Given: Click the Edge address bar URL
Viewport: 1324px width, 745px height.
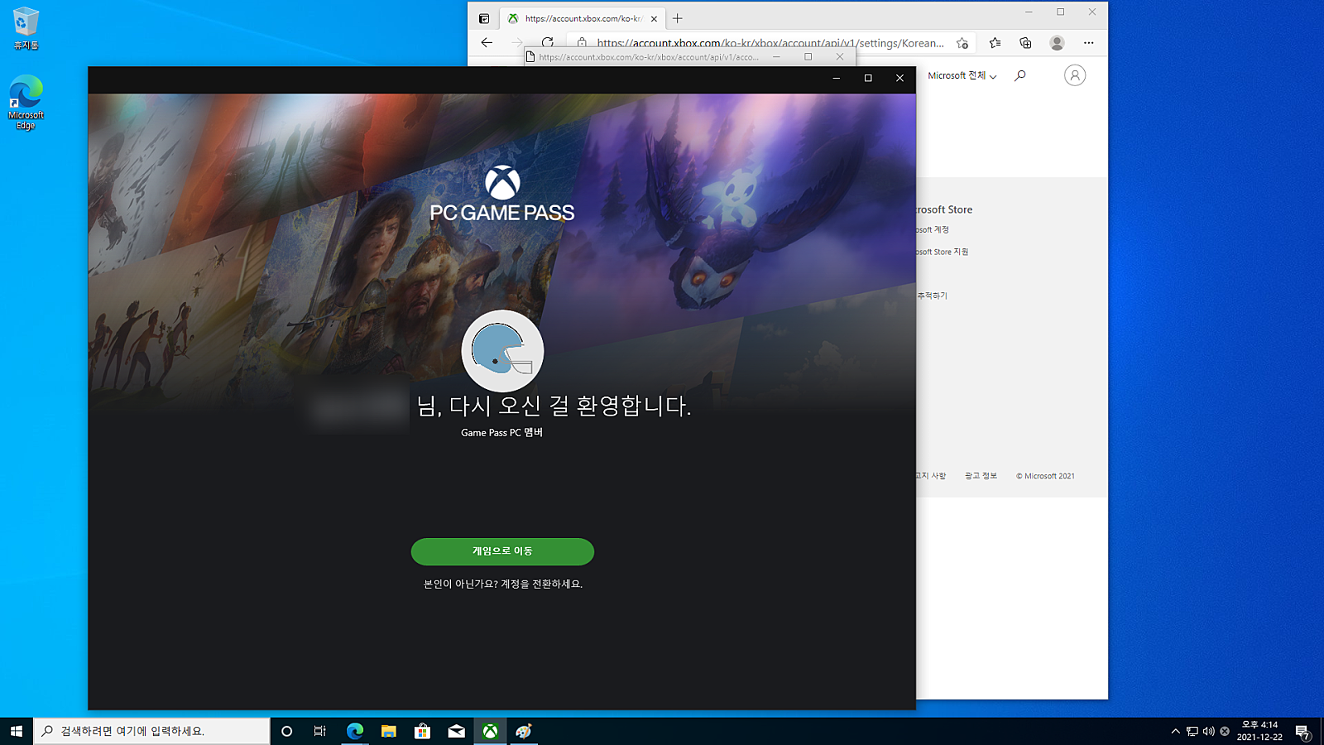Looking at the screenshot, I should [770, 43].
